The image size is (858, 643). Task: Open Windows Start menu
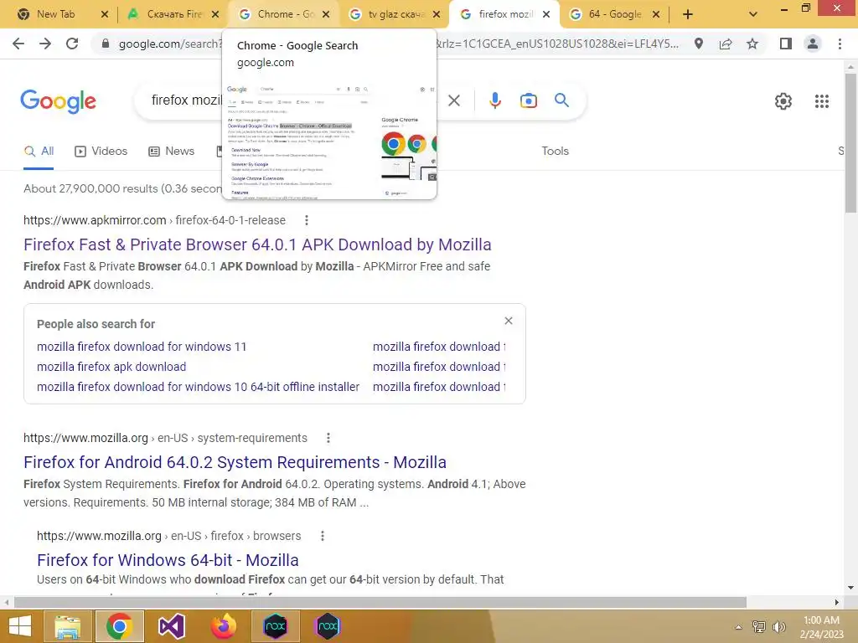tap(20, 626)
